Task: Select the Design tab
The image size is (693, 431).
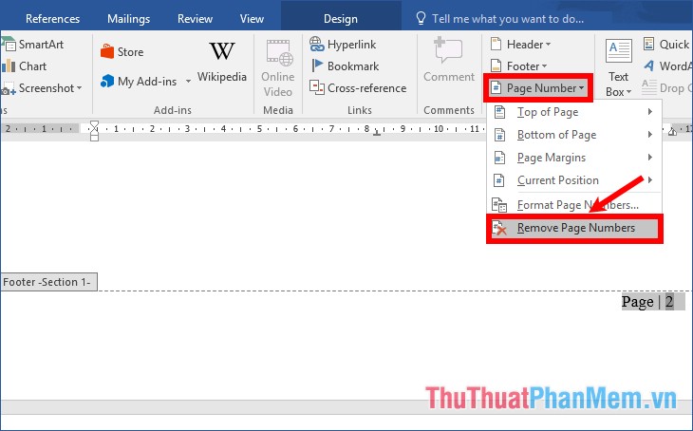Action: click(340, 19)
